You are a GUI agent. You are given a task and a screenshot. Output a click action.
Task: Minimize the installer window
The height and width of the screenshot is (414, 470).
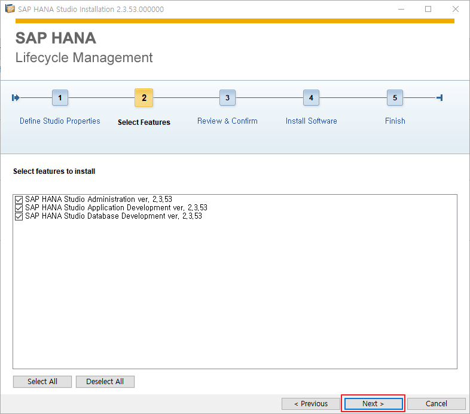point(401,10)
